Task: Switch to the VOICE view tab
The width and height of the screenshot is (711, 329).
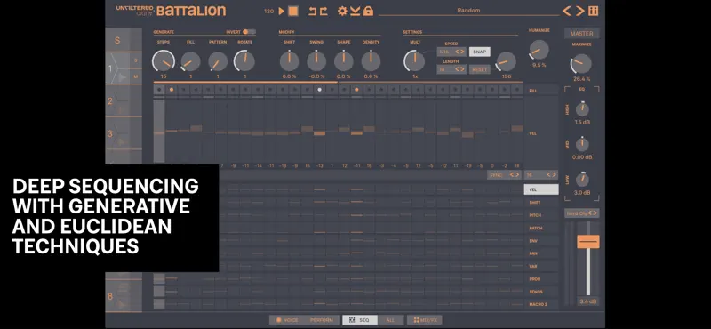Action: (287, 320)
